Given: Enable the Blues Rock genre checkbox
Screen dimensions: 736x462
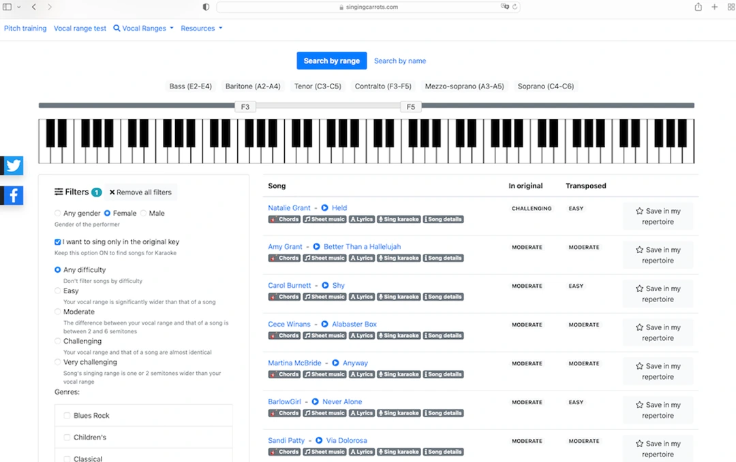Looking at the screenshot, I should [65, 415].
